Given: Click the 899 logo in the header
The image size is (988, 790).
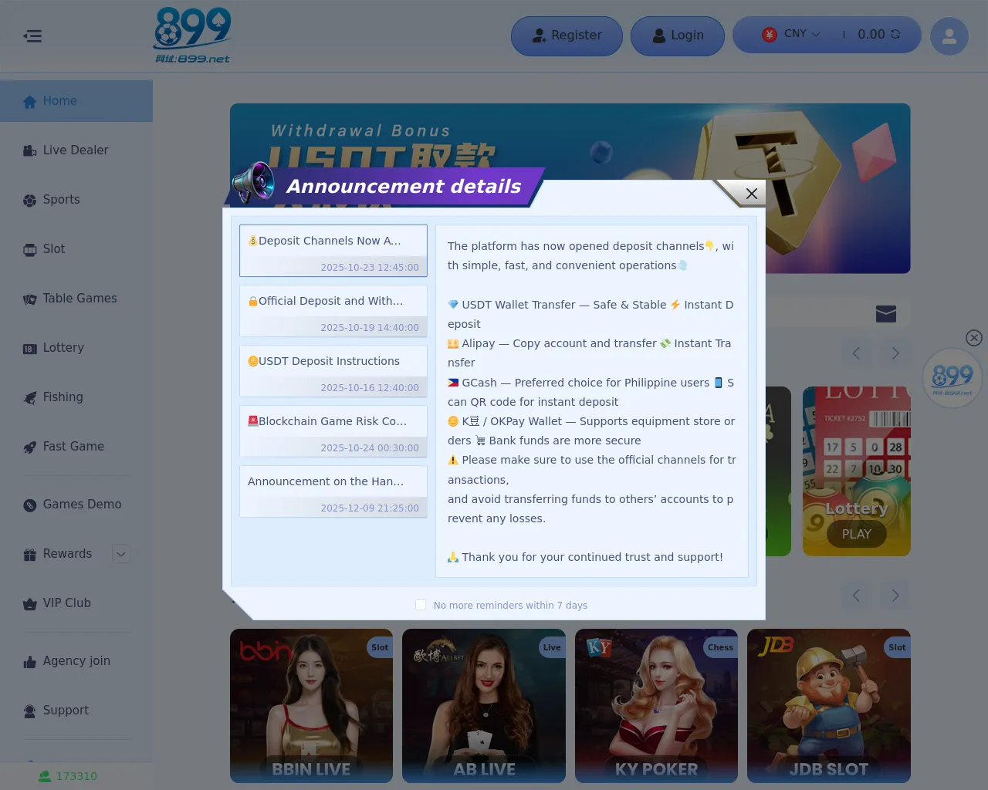Looking at the screenshot, I should click(192, 35).
